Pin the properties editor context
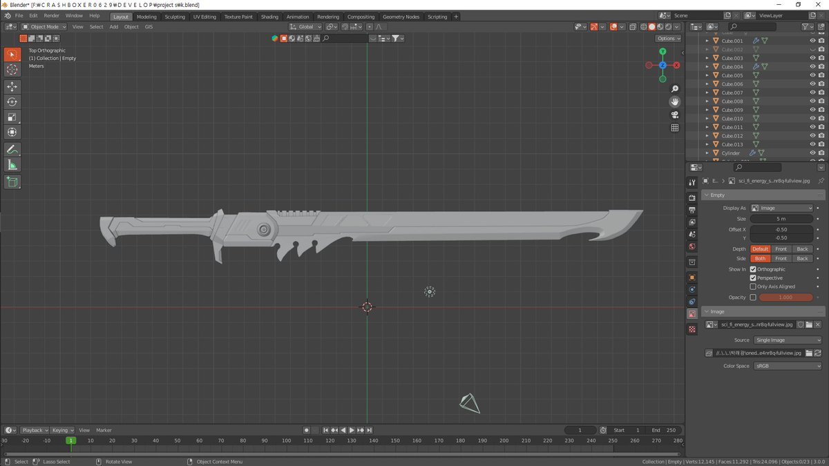Image resolution: width=829 pixels, height=466 pixels. [x=820, y=181]
